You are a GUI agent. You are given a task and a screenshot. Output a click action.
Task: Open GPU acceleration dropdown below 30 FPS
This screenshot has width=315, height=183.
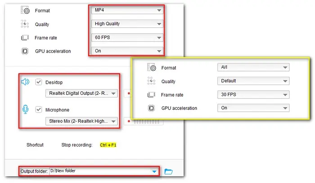point(253,108)
